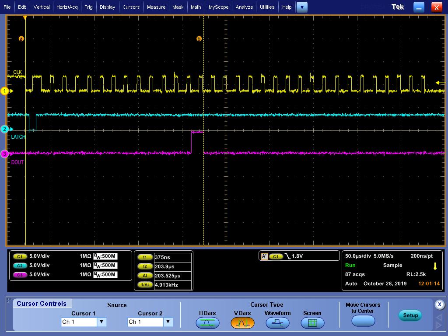Open the Measure menu
Screen dimensions: 448x336
(156, 7)
